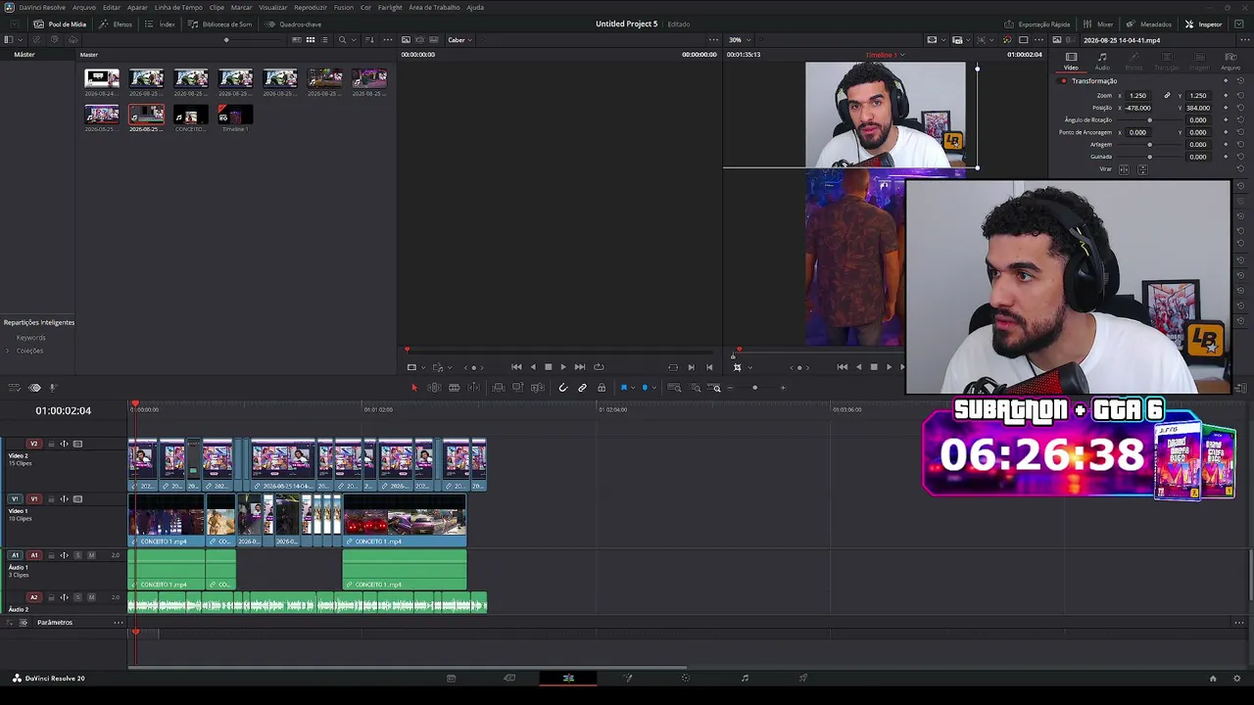Open media pool three-dot options menu
The height and width of the screenshot is (705, 1254).
[388, 40]
